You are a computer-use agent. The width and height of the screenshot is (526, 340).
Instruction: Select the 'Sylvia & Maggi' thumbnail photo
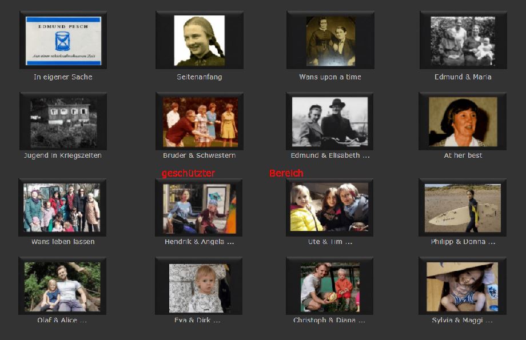click(462, 286)
